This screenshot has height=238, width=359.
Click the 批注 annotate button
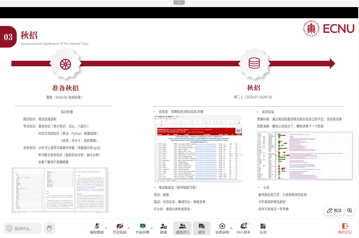[334, 211]
